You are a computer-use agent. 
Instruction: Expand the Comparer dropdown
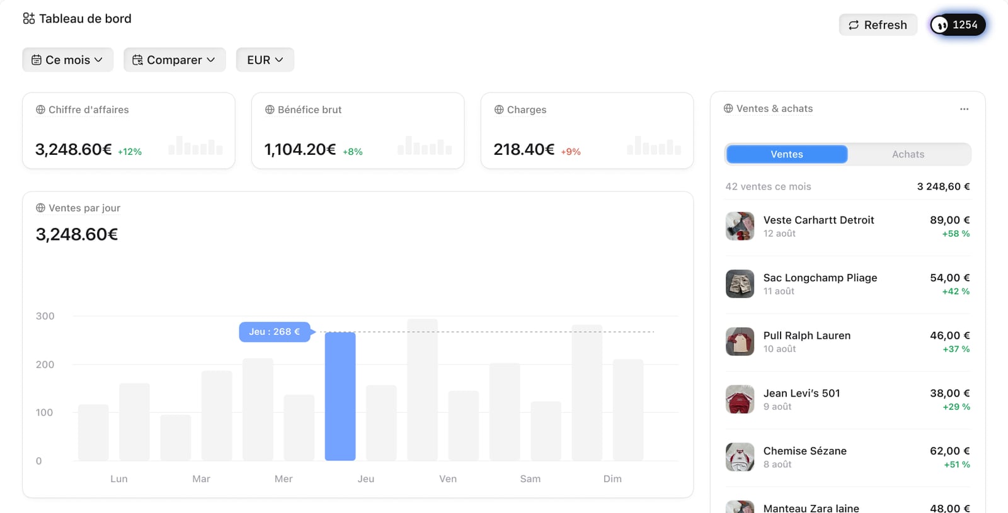pos(175,60)
